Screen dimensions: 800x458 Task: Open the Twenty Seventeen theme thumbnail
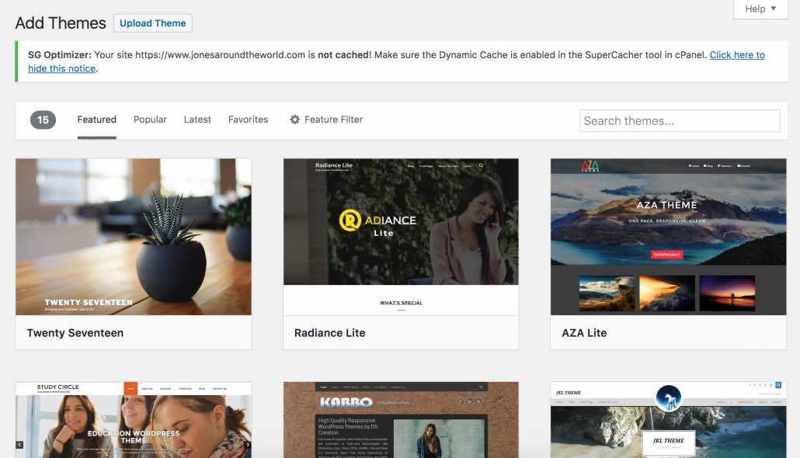click(x=134, y=237)
